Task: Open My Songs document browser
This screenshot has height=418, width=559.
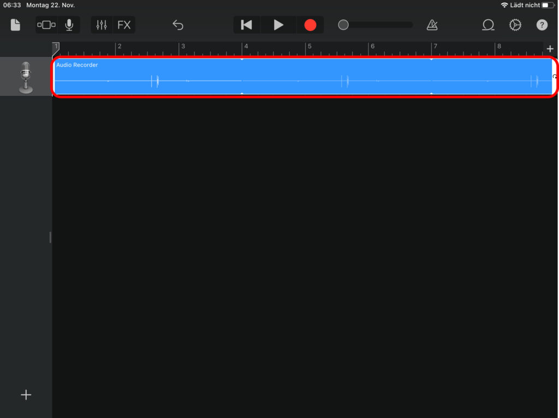Action: [15, 25]
